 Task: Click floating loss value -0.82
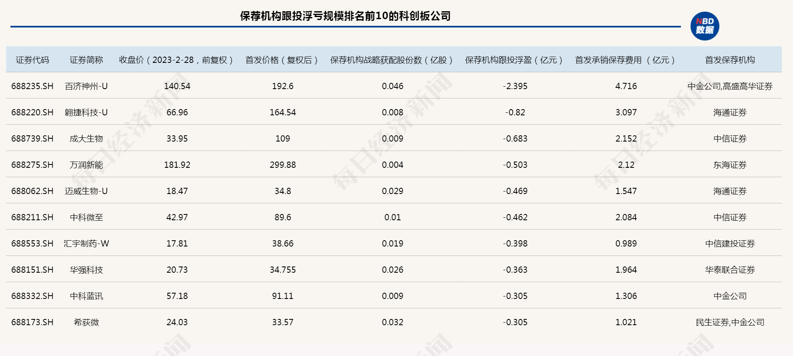pyautogui.click(x=515, y=112)
